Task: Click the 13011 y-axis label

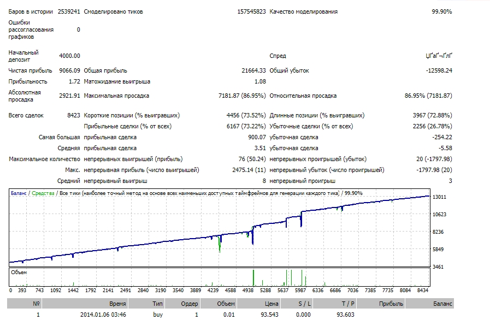Action: (x=439, y=197)
